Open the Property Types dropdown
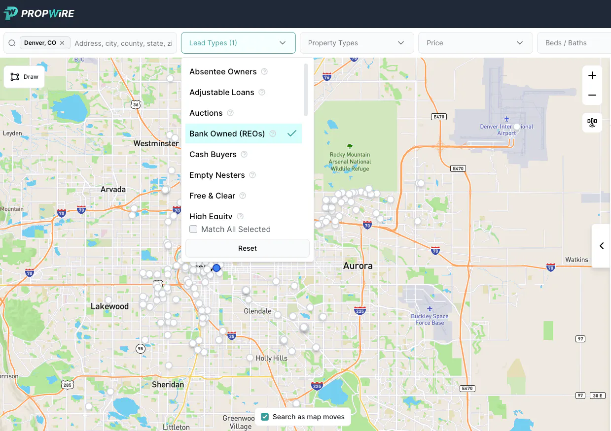Screen dimensions: 611x431 [x=357, y=43]
